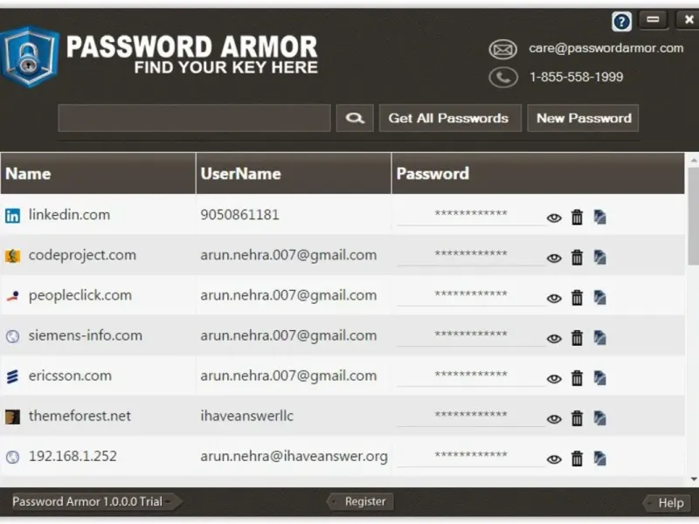Viewport: 699px width, 524px height.
Task: Toggle password visibility for 192.168.1.252
Action: (554, 459)
